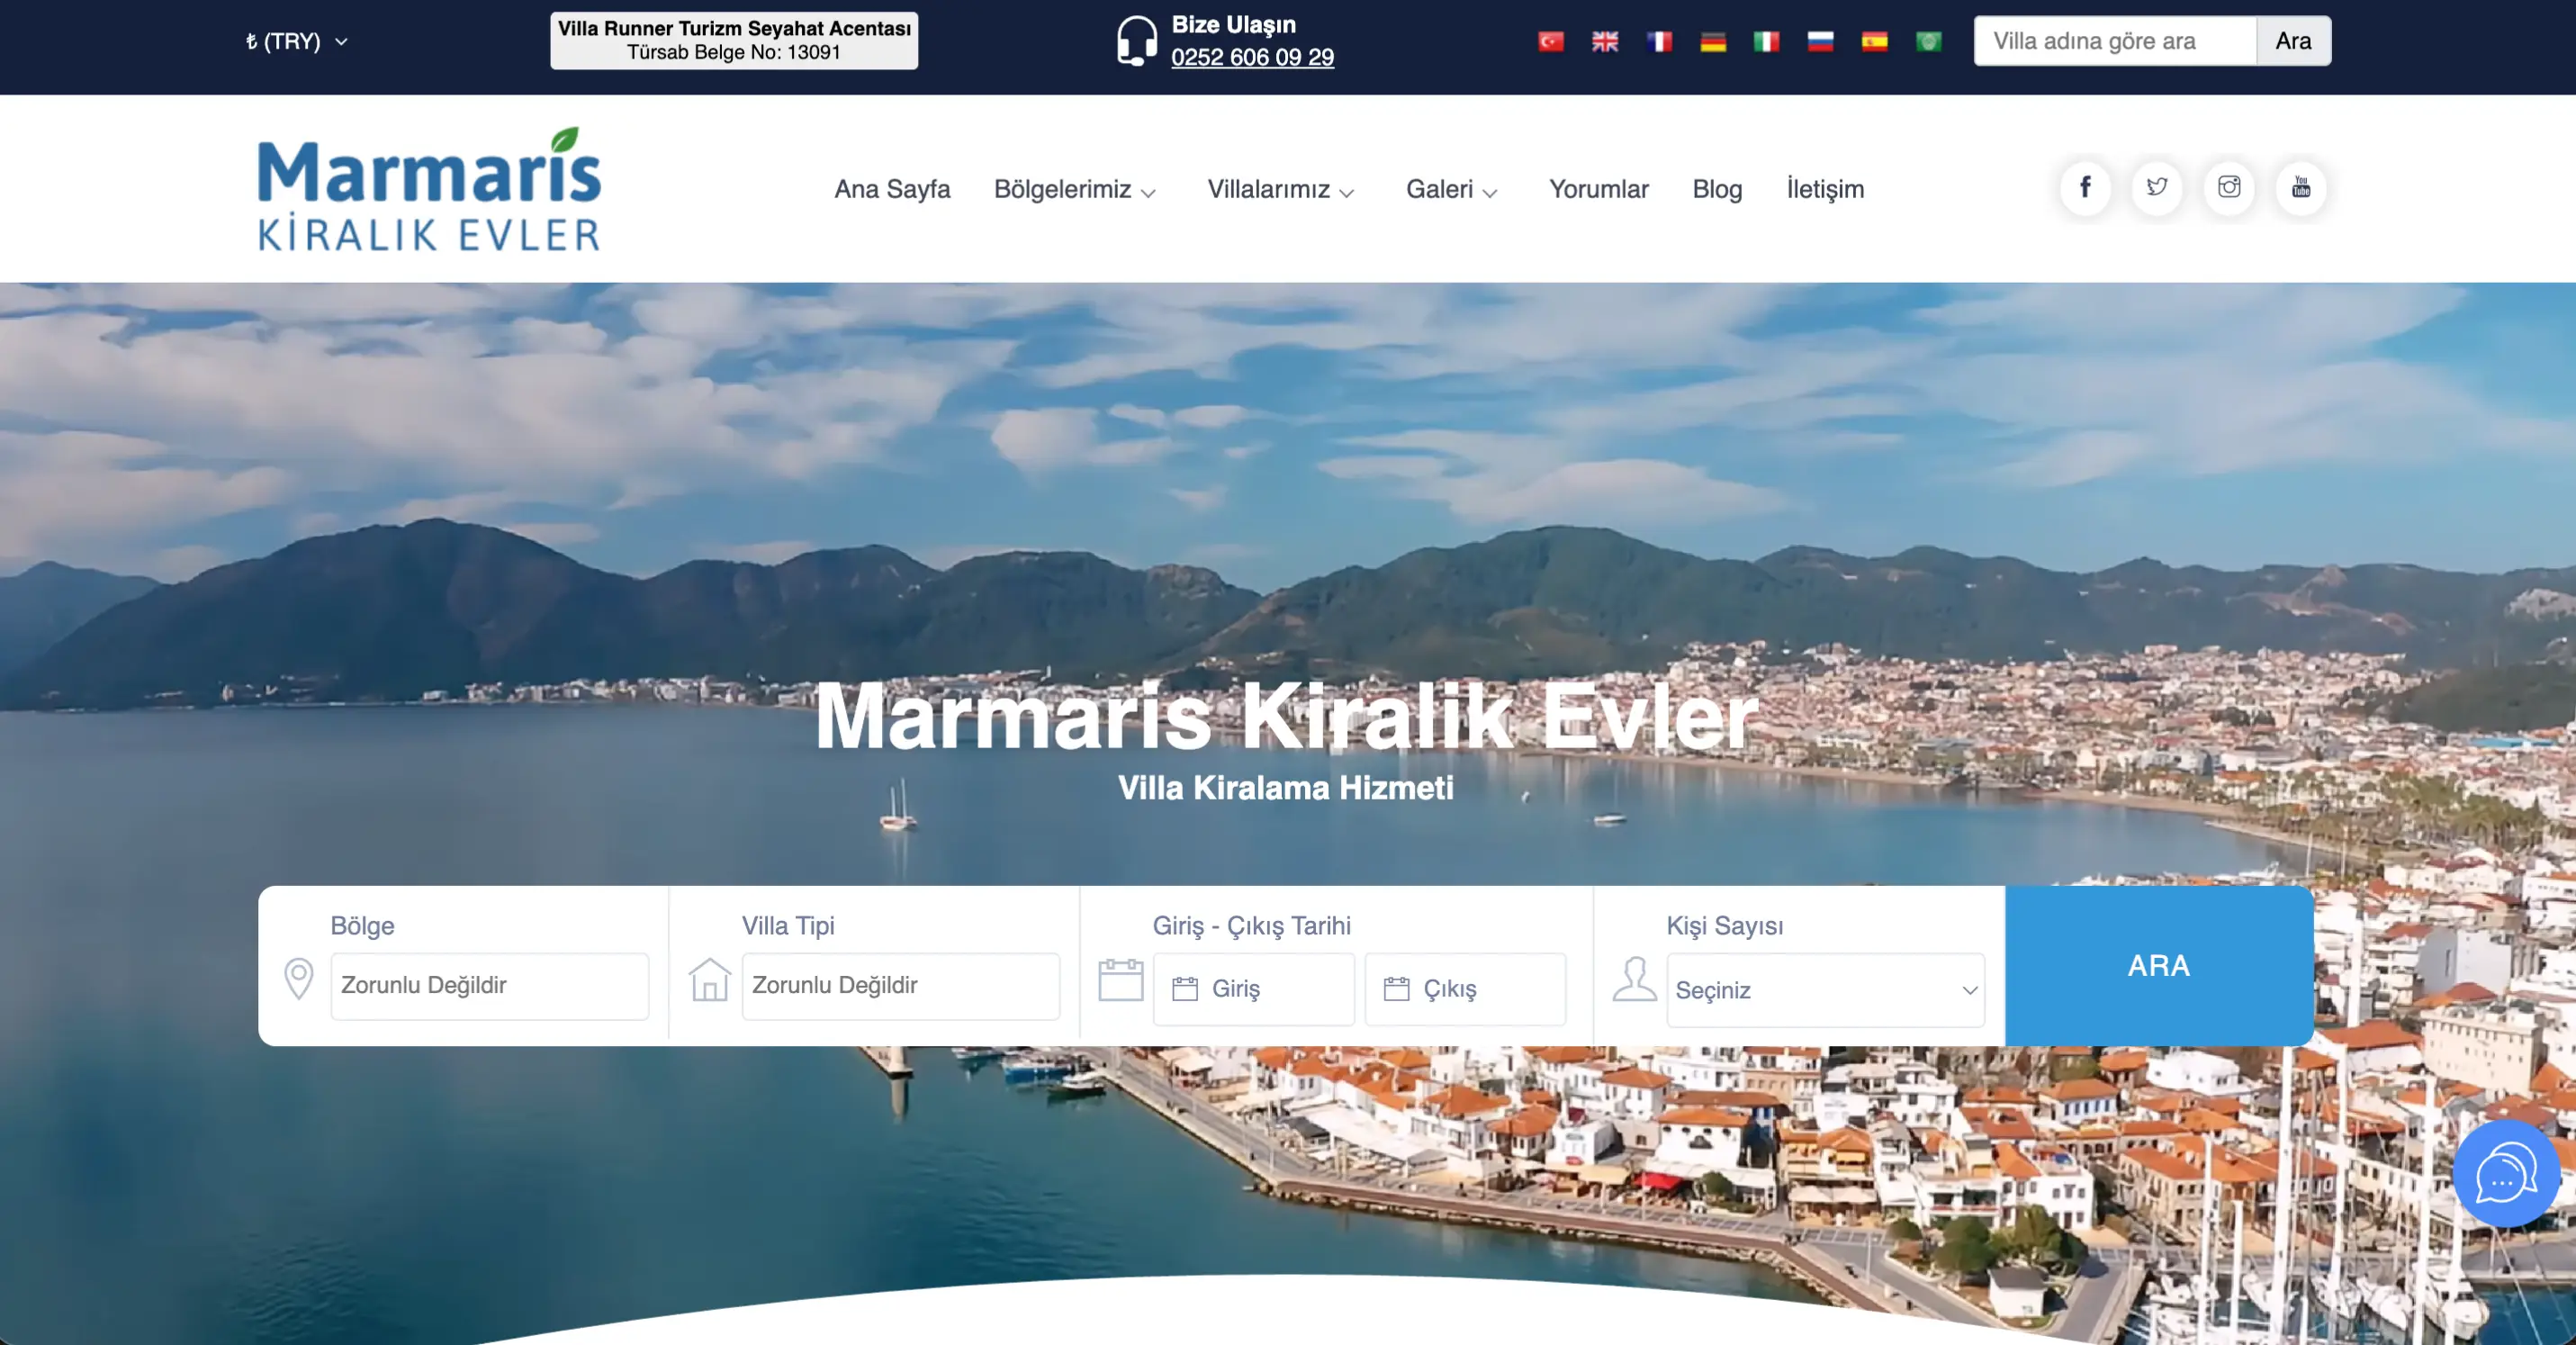
Task: Select the Çıkış check-out date field
Action: [x=1466, y=989]
